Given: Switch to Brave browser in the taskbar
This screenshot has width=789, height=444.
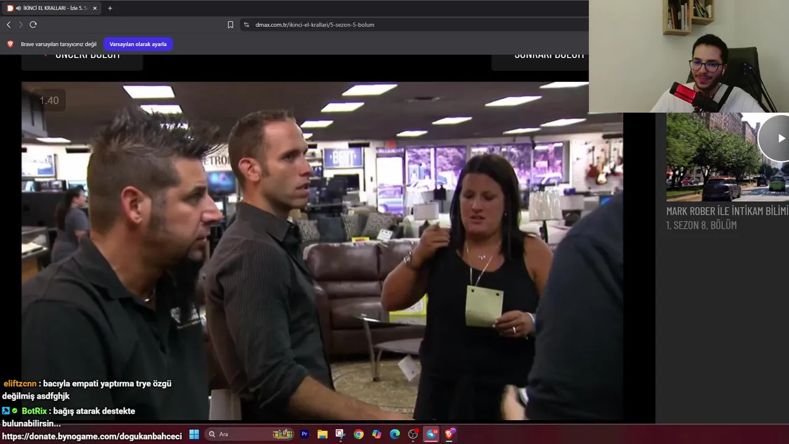Looking at the screenshot, I should click(x=450, y=434).
